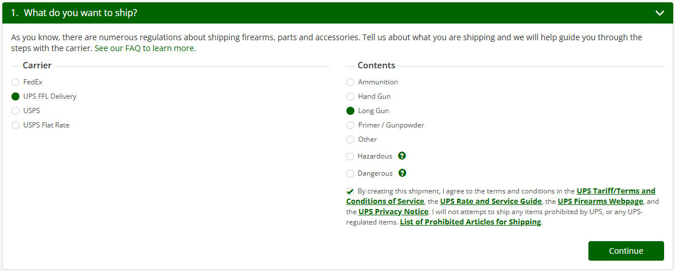Open the UPS Rate and Service Guide

tap(490, 201)
